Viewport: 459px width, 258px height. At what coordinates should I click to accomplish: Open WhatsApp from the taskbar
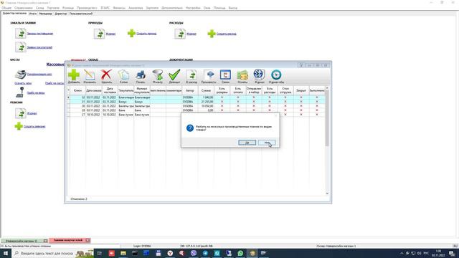coord(240,253)
